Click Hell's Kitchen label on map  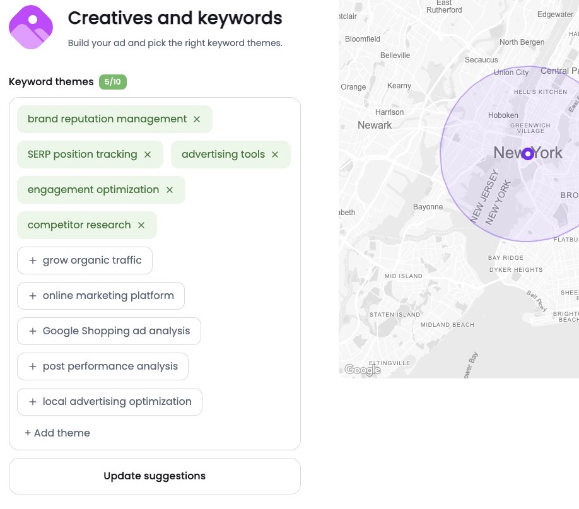[x=541, y=92]
